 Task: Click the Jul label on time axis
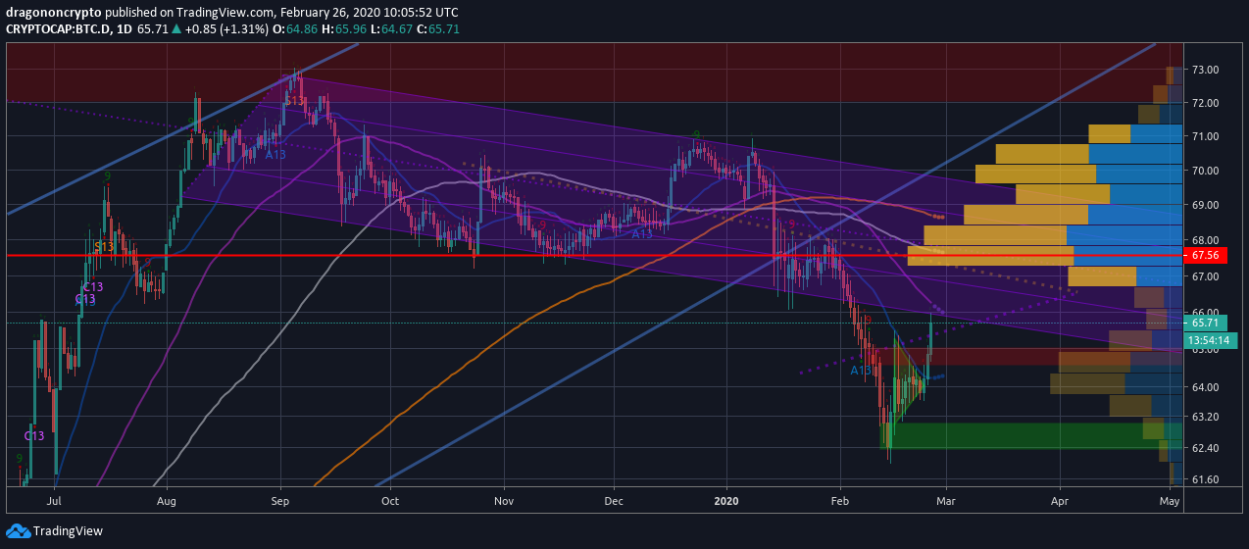[x=54, y=500]
